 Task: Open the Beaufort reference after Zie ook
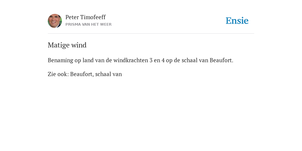(82, 74)
